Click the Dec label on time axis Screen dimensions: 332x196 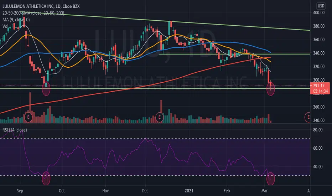point(145,191)
